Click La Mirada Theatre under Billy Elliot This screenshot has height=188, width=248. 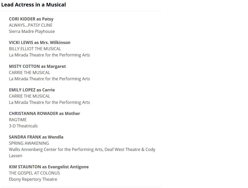pyautogui.click(x=49, y=55)
